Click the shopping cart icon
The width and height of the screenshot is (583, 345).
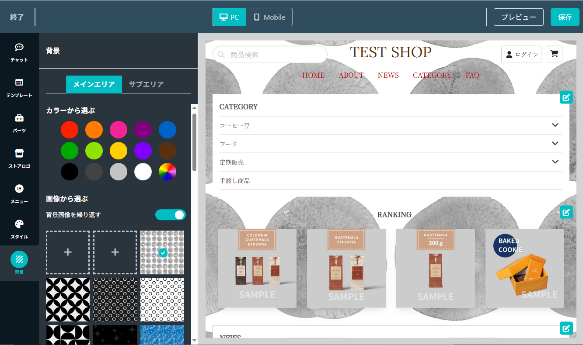(554, 54)
